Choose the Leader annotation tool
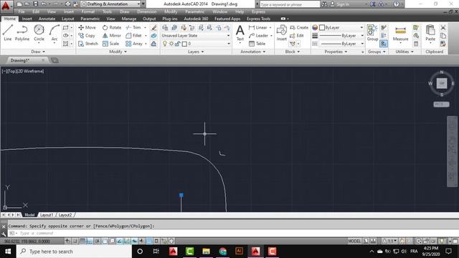 pos(258,35)
